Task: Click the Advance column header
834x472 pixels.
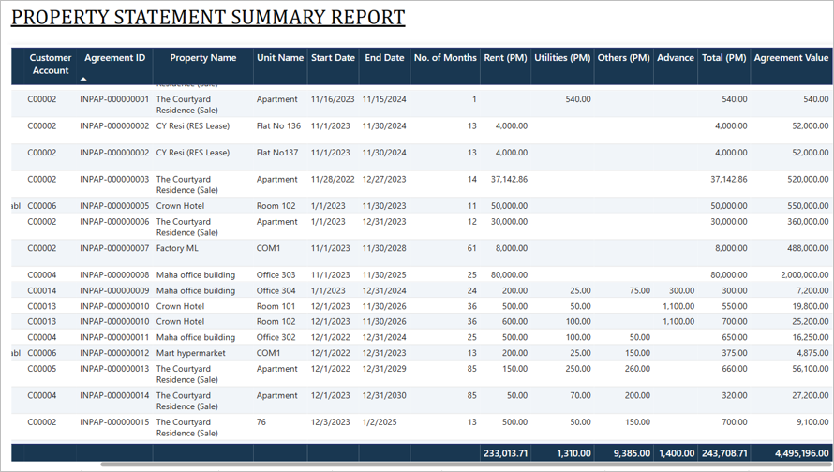Action: (x=676, y=57)
